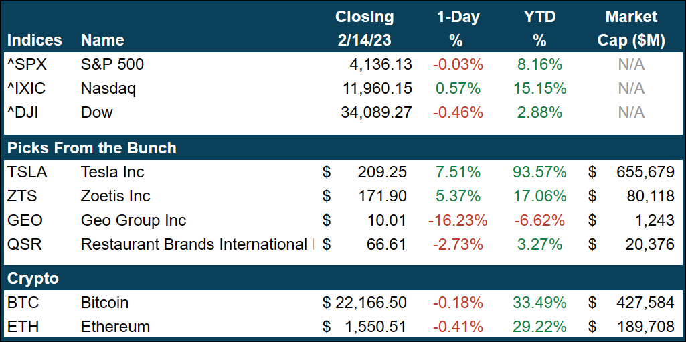This screenshot has height=342, width=686.
Task: Click the Crypto section header
Action: point(33,278)
